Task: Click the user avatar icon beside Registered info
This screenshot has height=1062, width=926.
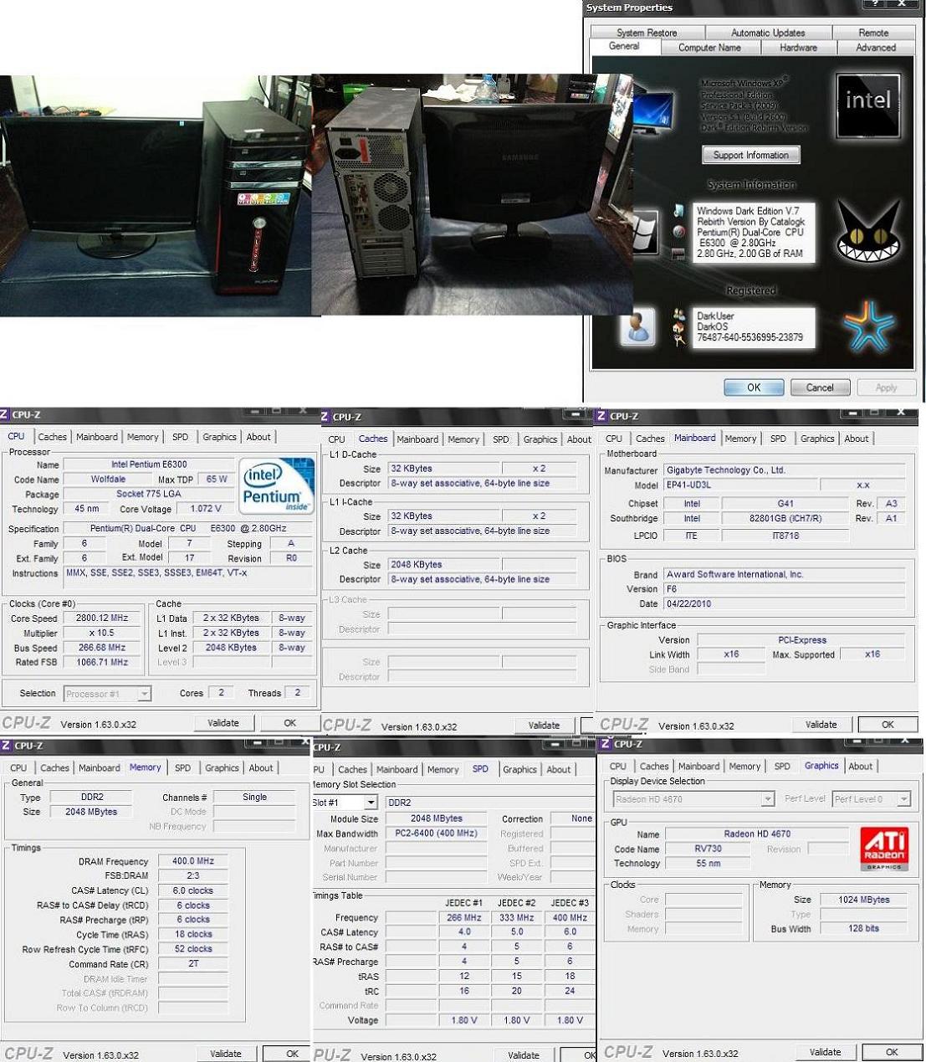Action: coord(637,326)
